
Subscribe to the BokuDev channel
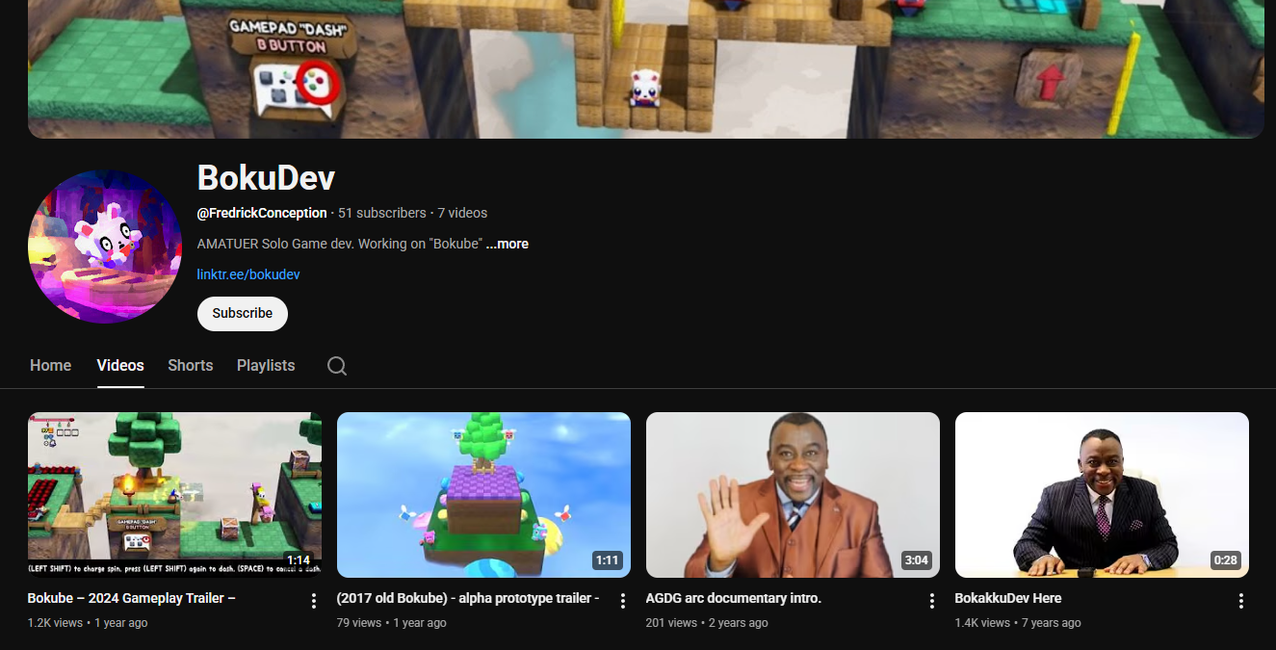pos(243,313)
